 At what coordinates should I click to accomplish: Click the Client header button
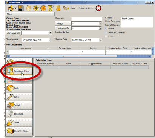30,14
